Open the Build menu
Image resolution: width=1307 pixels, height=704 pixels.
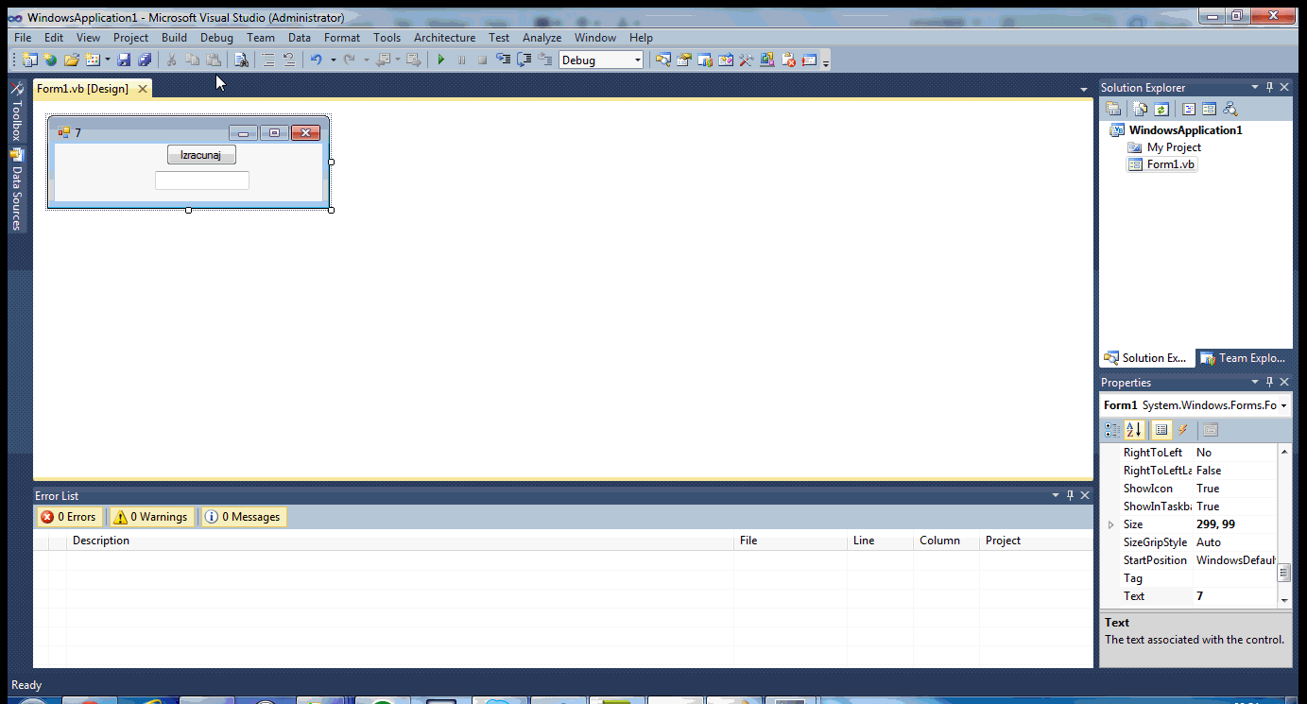pos(174,38)
